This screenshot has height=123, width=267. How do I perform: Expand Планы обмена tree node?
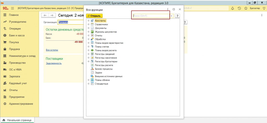[88, 80]
